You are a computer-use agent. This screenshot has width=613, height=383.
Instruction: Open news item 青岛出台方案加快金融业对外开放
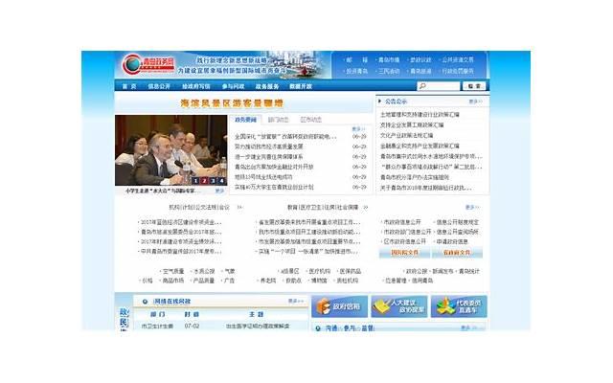[274, 167]
